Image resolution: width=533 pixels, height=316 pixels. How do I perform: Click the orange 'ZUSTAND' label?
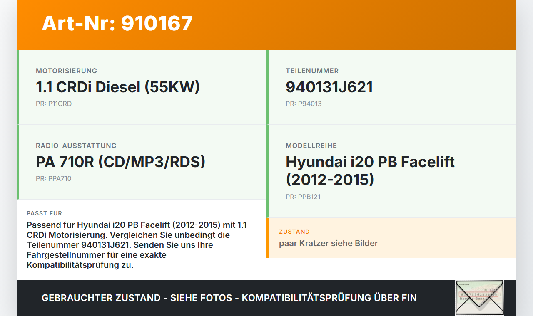click(294, 232)
